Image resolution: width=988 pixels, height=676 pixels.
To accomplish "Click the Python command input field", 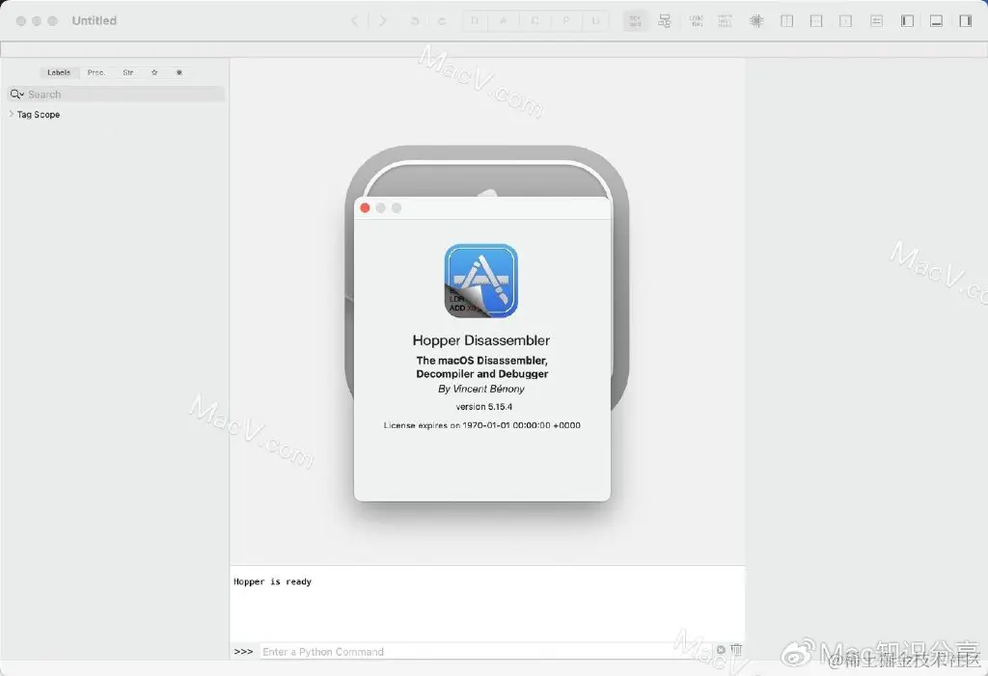I will coord(486,652).
